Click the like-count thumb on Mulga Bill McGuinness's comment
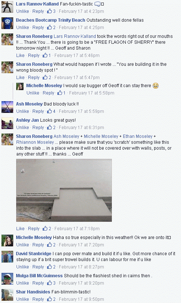Viewport: 181px width, 303px height. coord(50,283)
